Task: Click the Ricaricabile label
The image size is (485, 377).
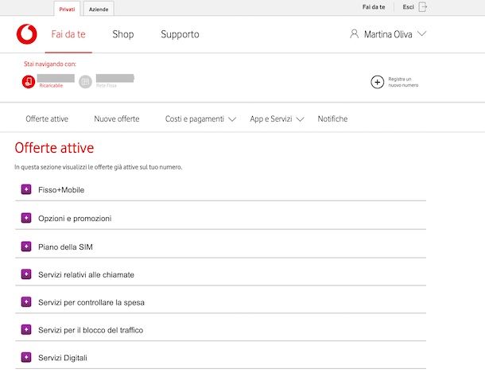Action: point(51,85)
